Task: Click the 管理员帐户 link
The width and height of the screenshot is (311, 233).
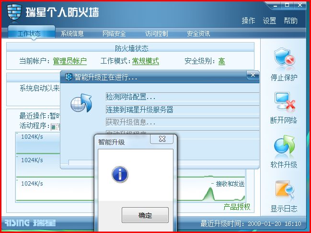Action: [x=69, y=61]
